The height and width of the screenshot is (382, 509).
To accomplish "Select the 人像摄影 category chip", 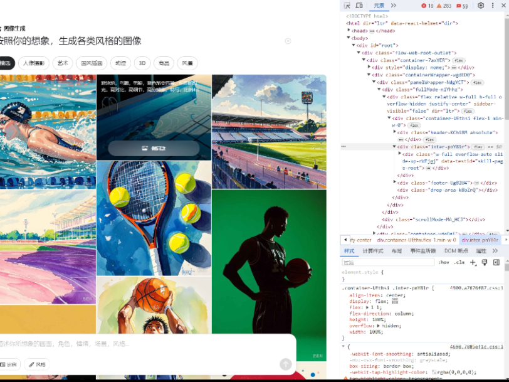I will 34,63.
